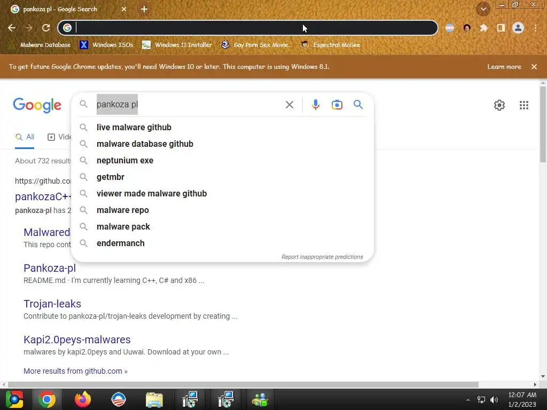Click the pankoza pl search text field
The width and height of the screenshot is (547, 410).
189,104
